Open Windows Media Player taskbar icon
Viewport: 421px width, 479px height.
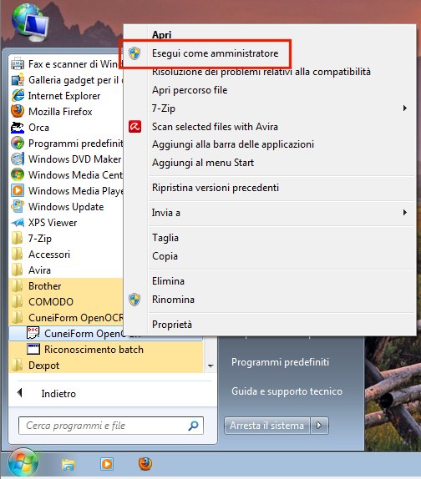(107, 464)
